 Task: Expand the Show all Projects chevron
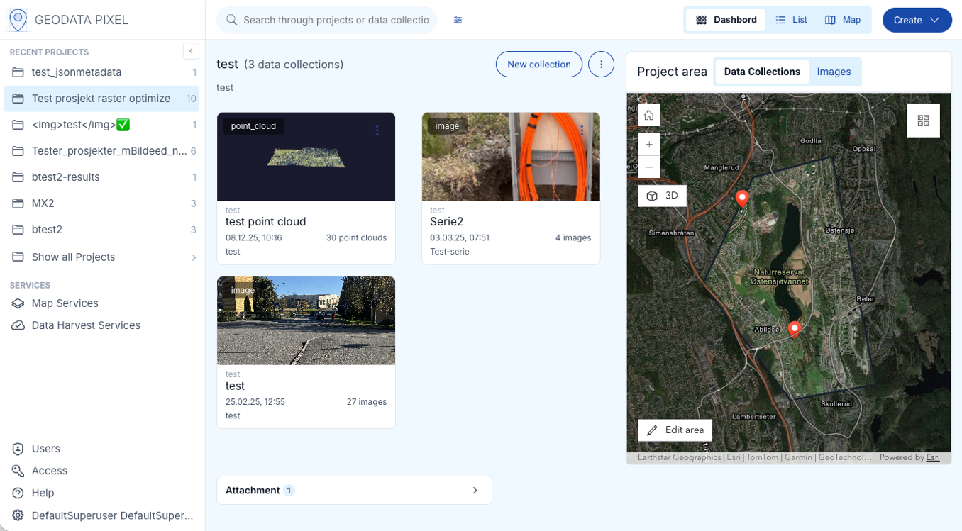[194, 257]
